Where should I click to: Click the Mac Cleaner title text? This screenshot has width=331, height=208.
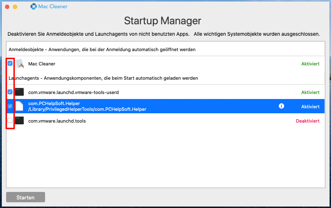(x=53, y=6)
